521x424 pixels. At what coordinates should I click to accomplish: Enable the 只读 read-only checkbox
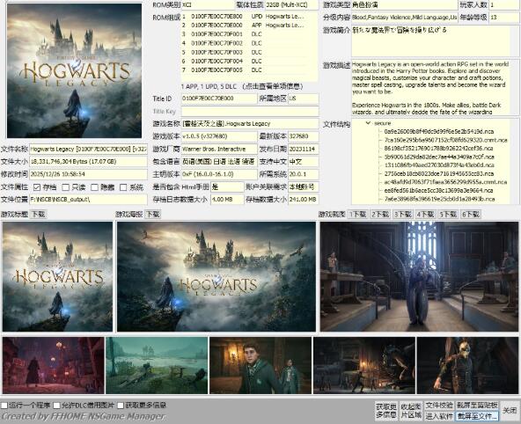coord(66,187)
